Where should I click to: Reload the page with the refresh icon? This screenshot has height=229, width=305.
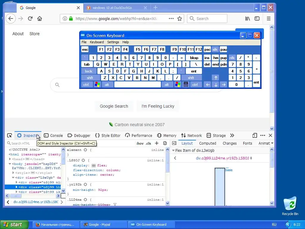click(30, 19)
